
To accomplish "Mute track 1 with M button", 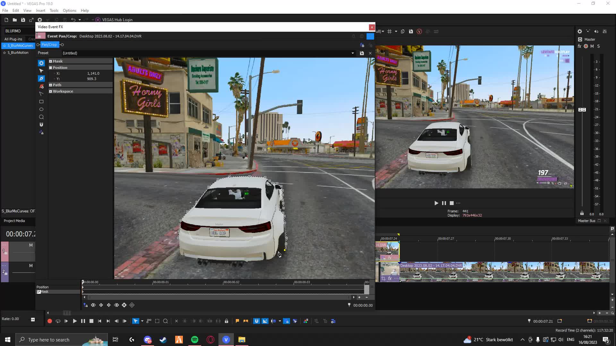I will [31, 245].
